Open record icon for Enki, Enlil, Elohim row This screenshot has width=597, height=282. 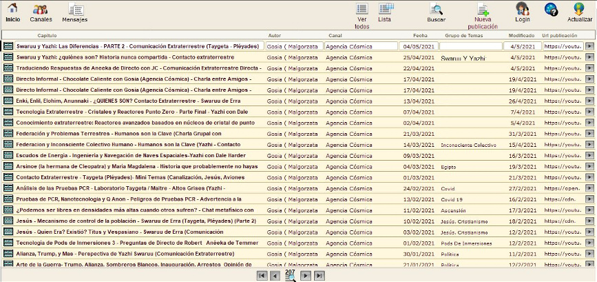[8, 101]
